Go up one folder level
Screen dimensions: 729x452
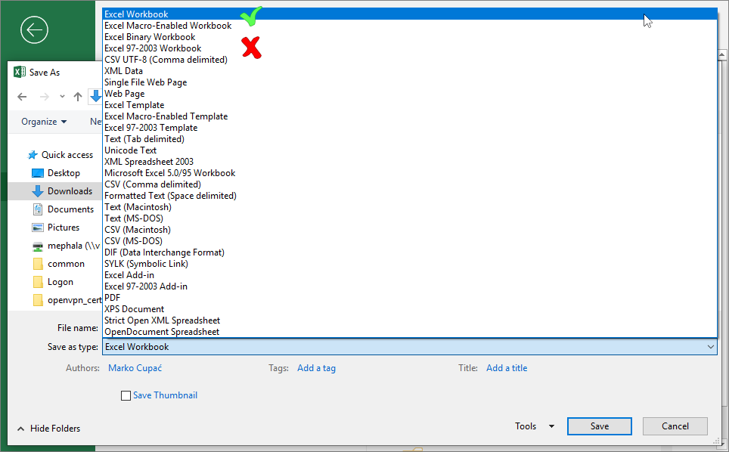(78, 97)
